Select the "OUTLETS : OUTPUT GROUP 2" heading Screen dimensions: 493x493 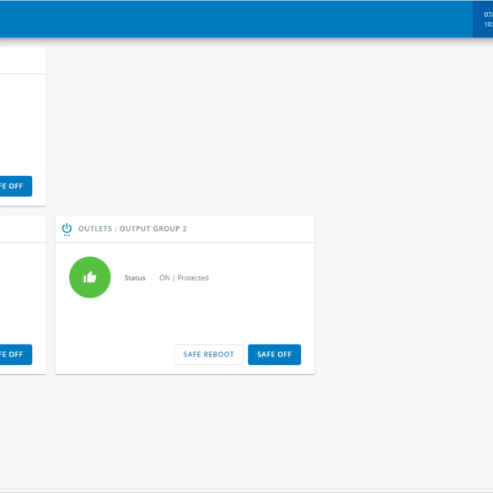(x=132, y=228)
